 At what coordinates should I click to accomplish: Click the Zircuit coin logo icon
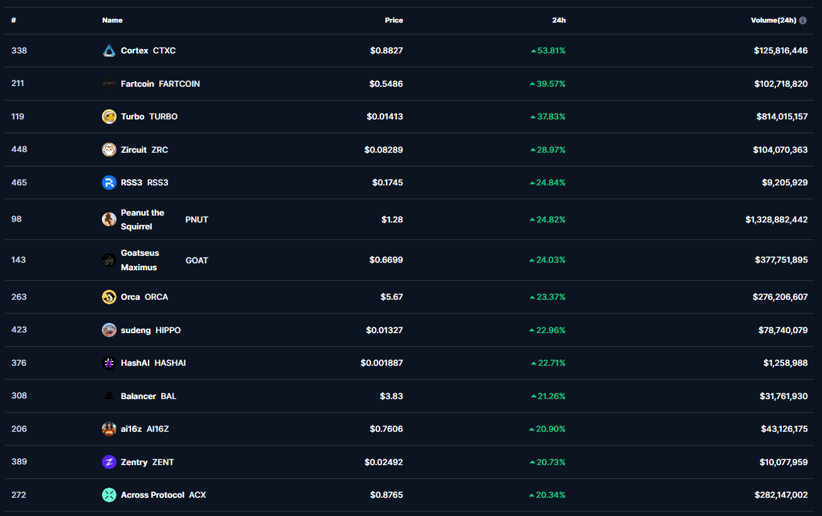click(x=109, y=150)
